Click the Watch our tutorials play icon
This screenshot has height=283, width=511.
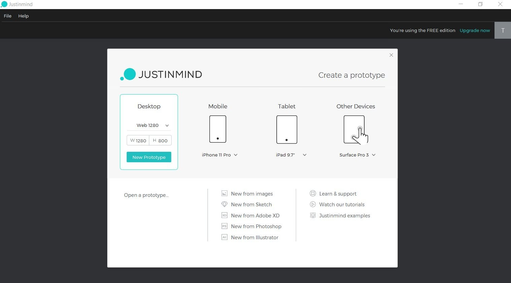[x=313, y=204]
